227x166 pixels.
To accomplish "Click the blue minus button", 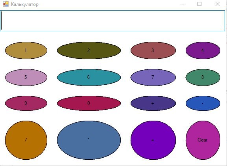I will point(203,103).
